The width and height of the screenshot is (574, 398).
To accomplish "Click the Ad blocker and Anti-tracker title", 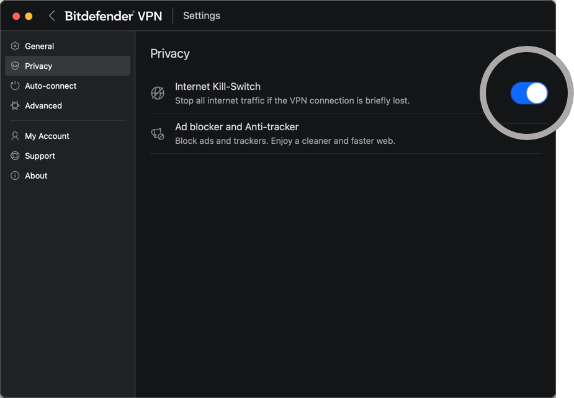I will coord(237,127).
